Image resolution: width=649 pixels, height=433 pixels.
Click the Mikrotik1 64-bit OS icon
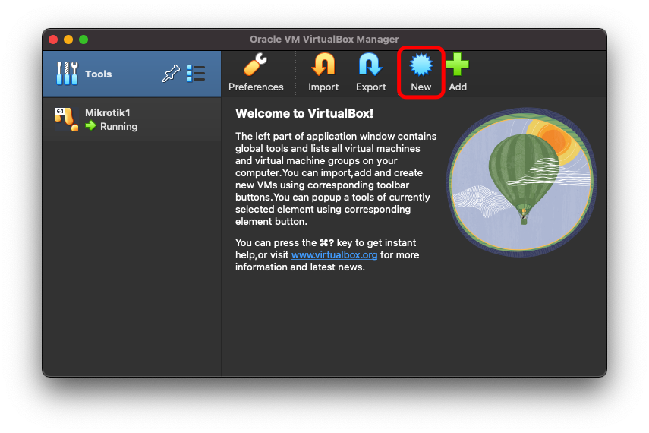pos(66,119)
